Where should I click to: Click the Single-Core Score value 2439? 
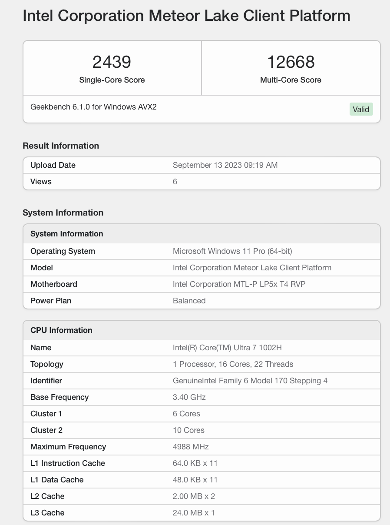point(112,62)
